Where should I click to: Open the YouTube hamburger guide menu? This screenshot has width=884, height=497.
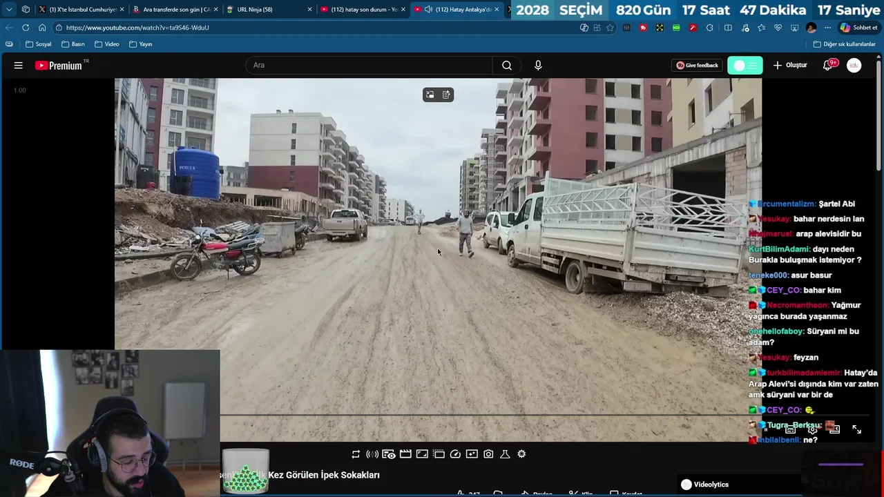(x=19, y=66)
